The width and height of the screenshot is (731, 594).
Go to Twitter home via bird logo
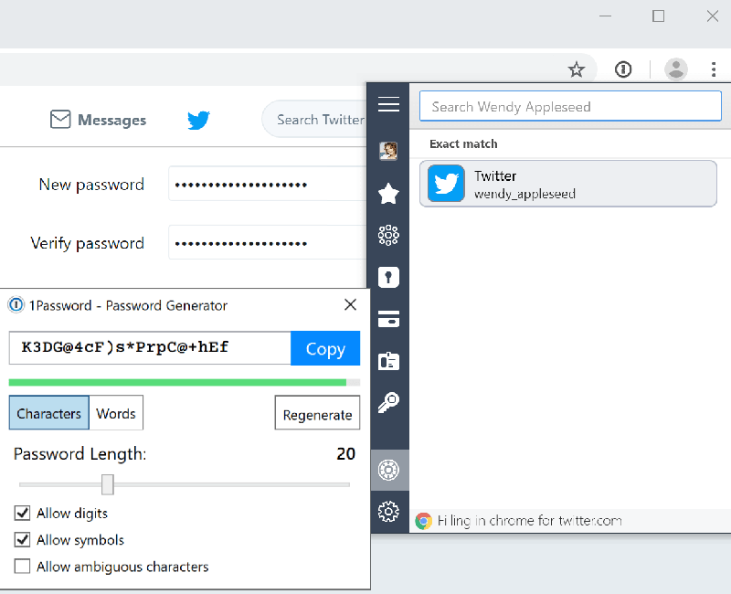pos(198,120)
